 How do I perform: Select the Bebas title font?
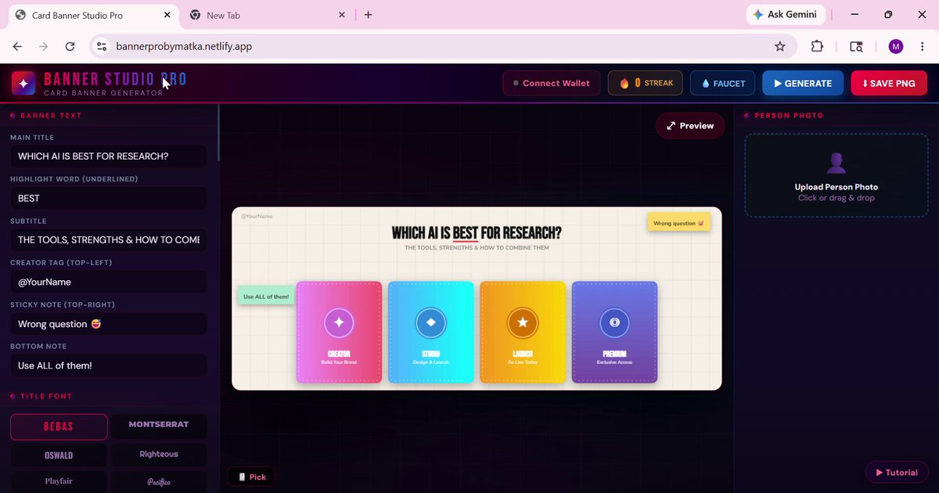59,426
